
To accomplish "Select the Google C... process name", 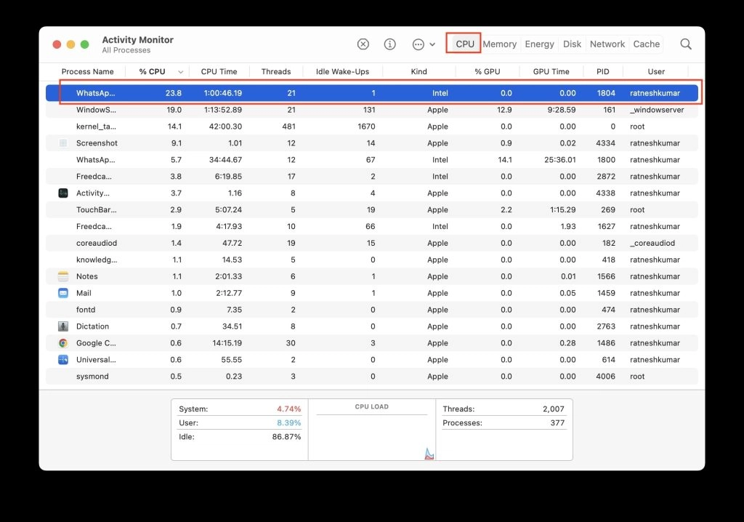I will pyautogui.click(x=96, y=343).
